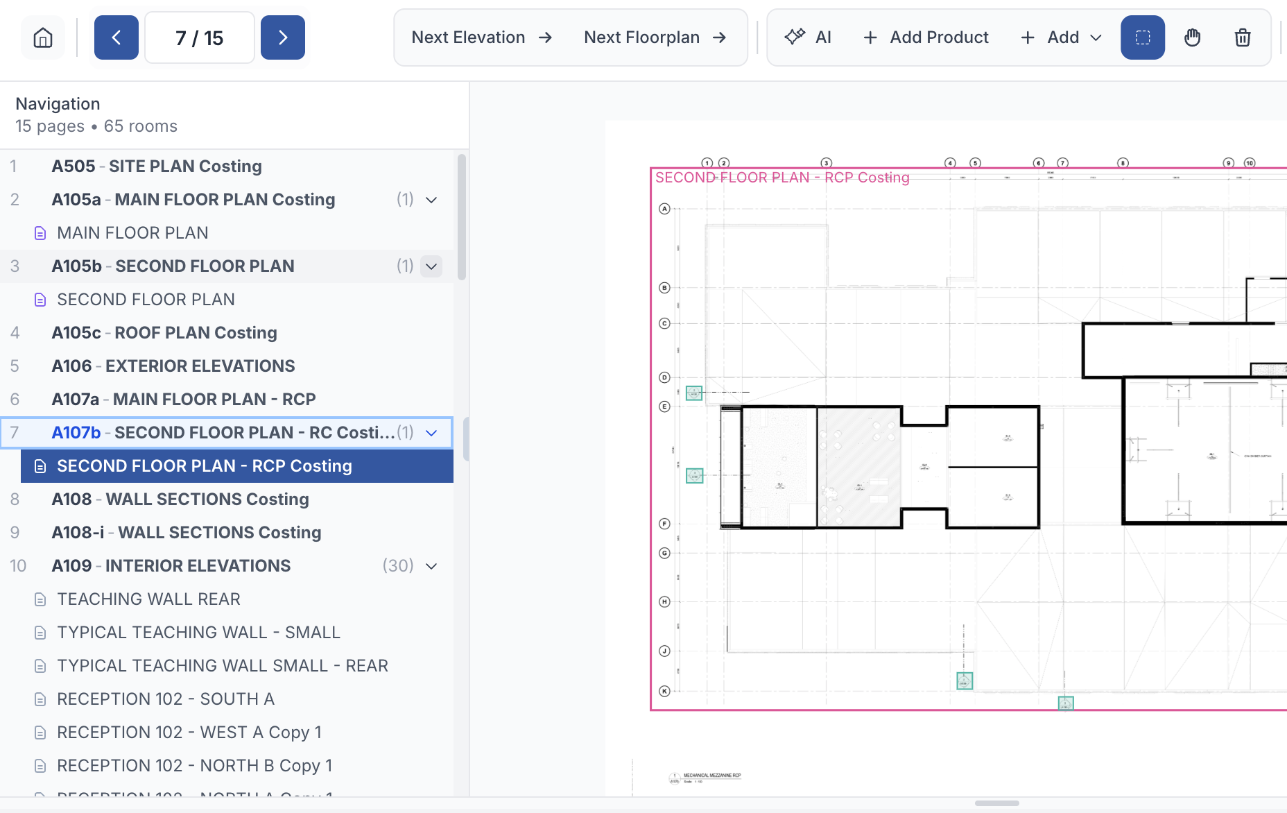Viewport: 1287px width, 813px height.
Task: Click the page icon beside MAIN FLOOR PLAN
Action: click(x=40, y=232)
